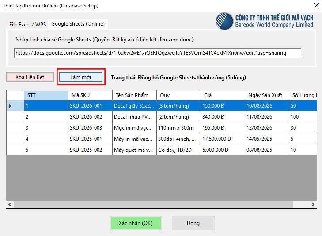Close the Database Setup dialog window
Screen dimensions: 322x236
point(316,6)
